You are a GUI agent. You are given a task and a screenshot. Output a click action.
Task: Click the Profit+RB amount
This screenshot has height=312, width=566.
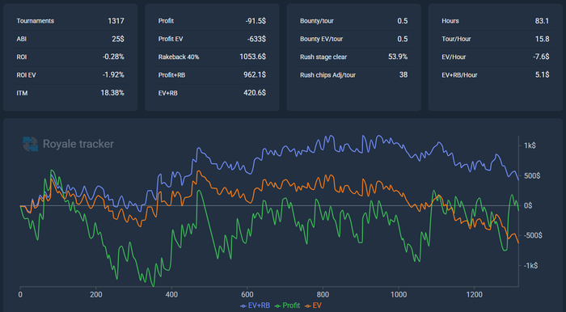(x=255, y=74)
